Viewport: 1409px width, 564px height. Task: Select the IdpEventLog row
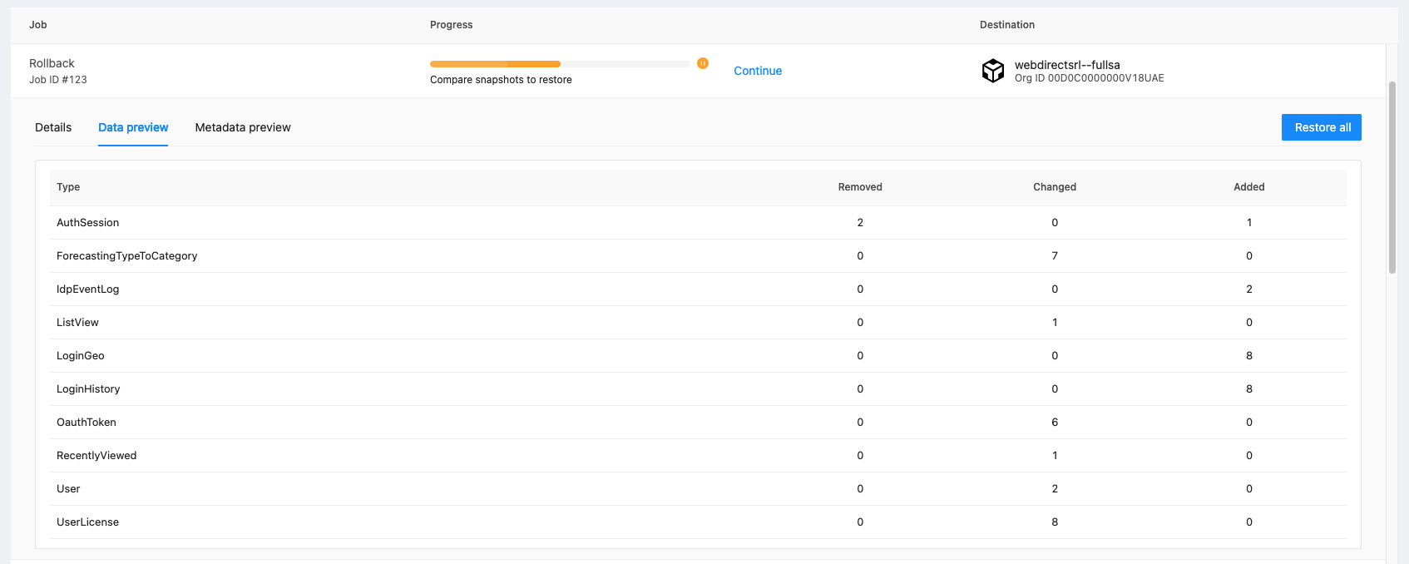click(x=88, y=289)
